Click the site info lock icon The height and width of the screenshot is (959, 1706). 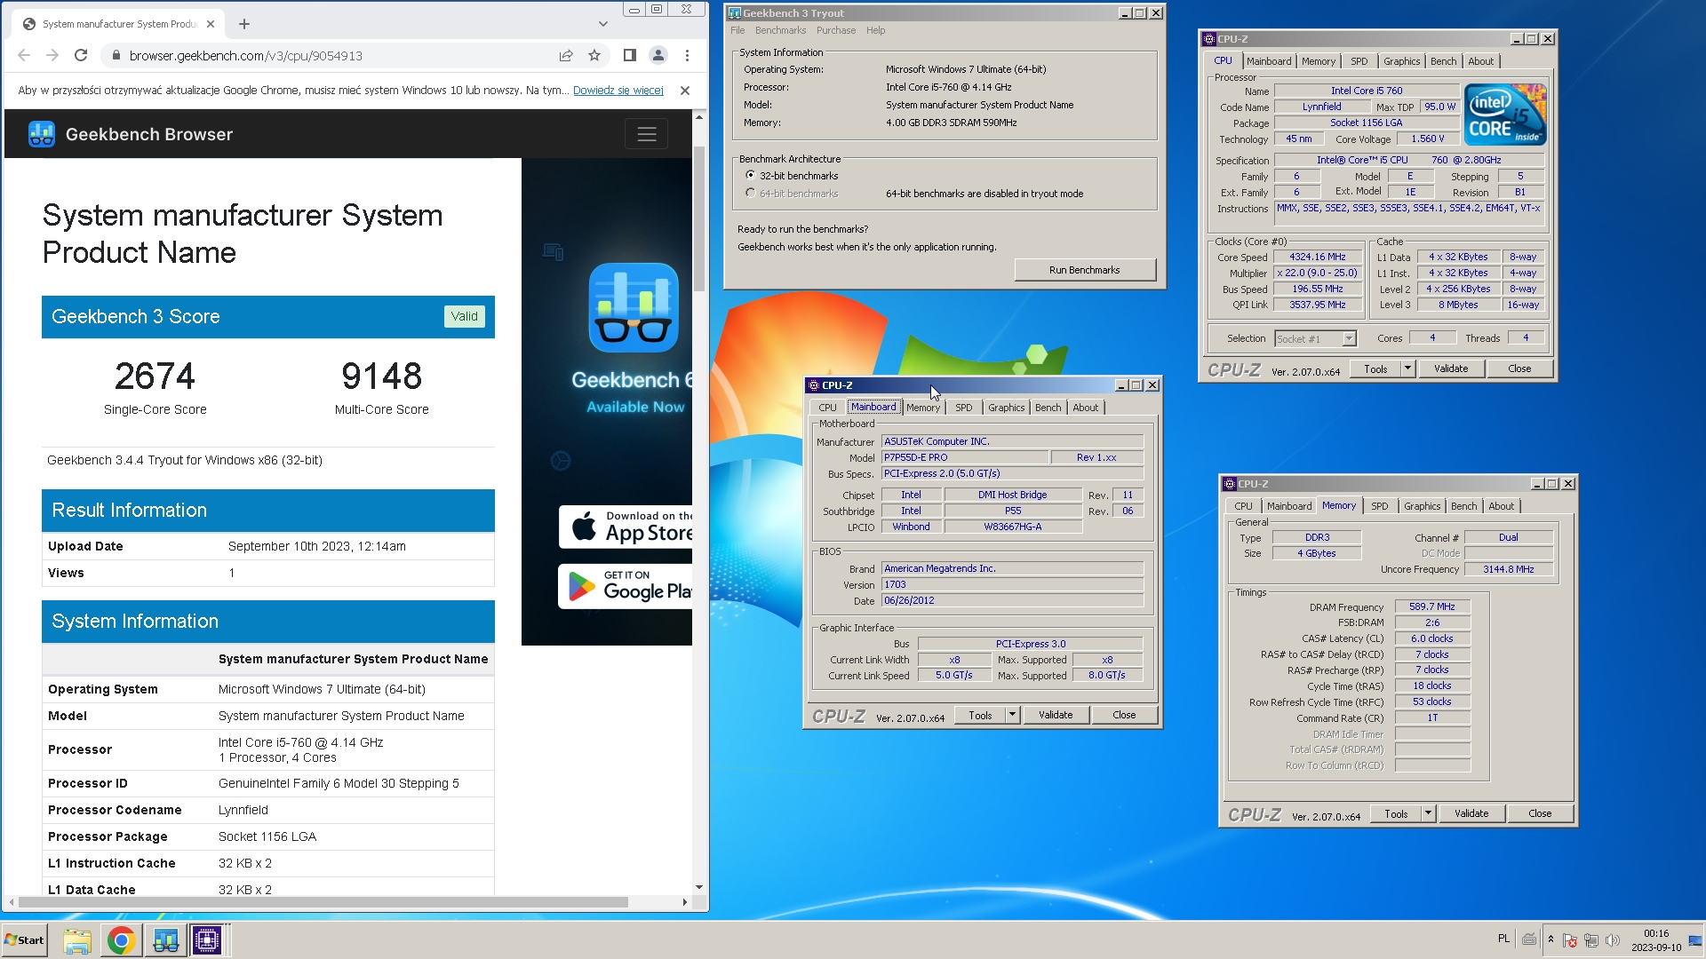116,55
